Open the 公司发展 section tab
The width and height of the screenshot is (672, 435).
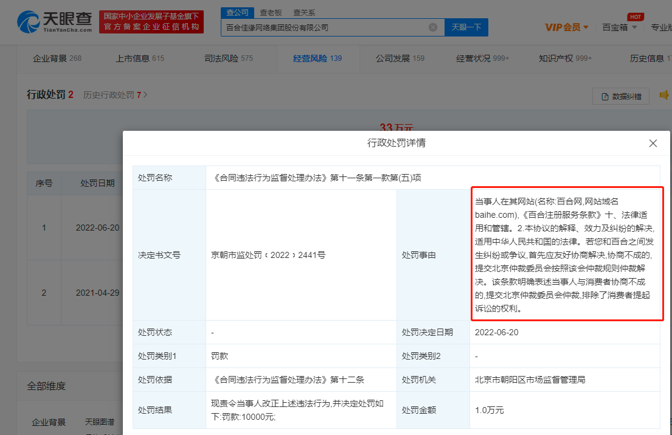pos(400,58)
